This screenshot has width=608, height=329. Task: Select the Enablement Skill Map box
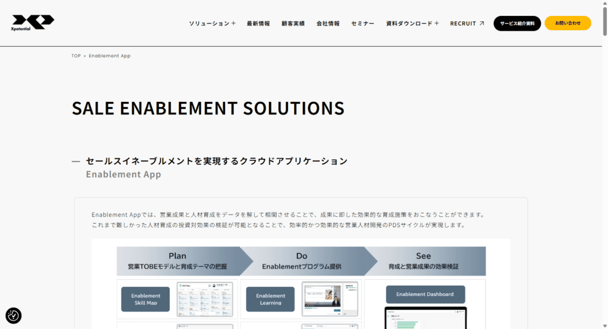click(145, 299)
